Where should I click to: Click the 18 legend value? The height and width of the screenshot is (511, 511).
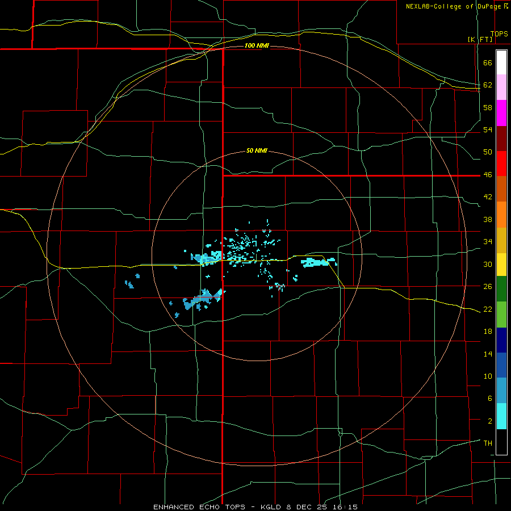488,332
